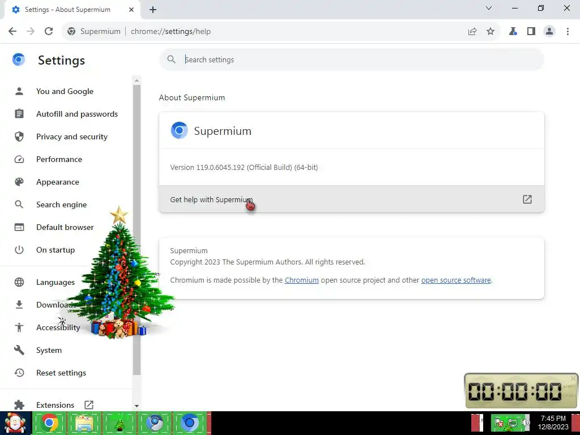Click the Supermium site info icon in address bar
Viewport: 580px width, 435px height.
[71, 32]
